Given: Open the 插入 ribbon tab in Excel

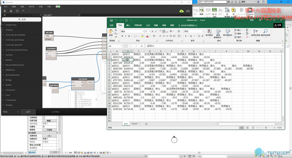Looking at the screenshot, I should coord(128,25).
